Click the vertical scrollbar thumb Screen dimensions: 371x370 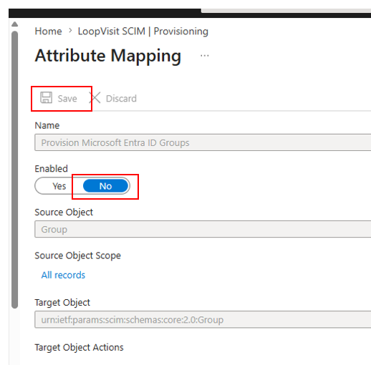[x=15, y=170]
